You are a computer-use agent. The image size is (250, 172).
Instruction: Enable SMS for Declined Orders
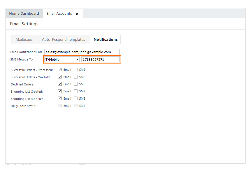pos(76,84)
